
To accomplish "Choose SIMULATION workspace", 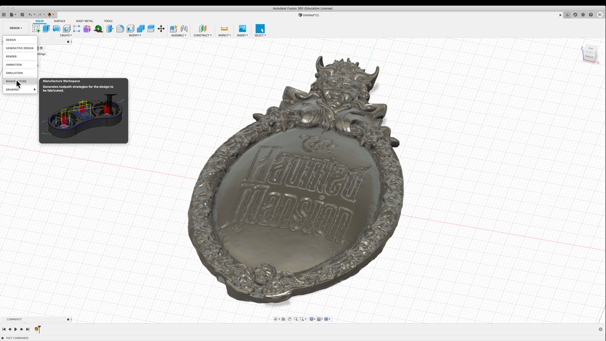I will 20,73.
